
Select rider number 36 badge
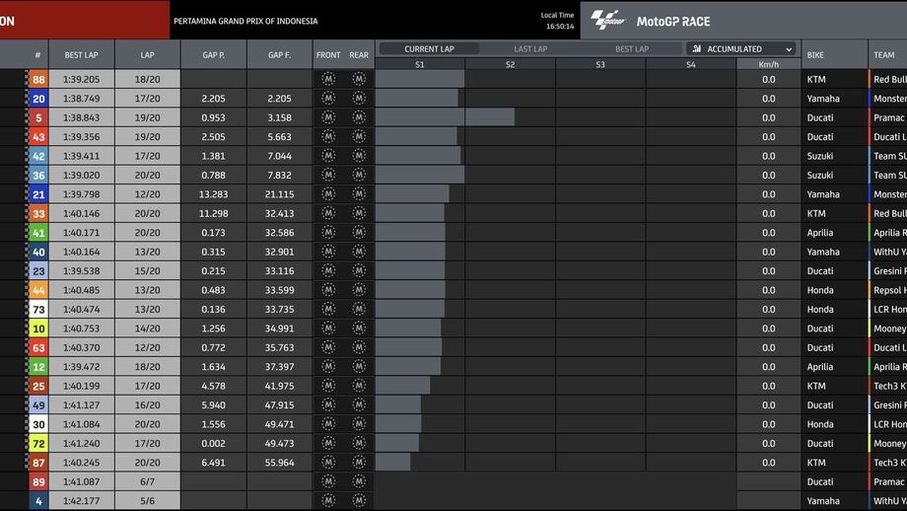coord(38,175)
